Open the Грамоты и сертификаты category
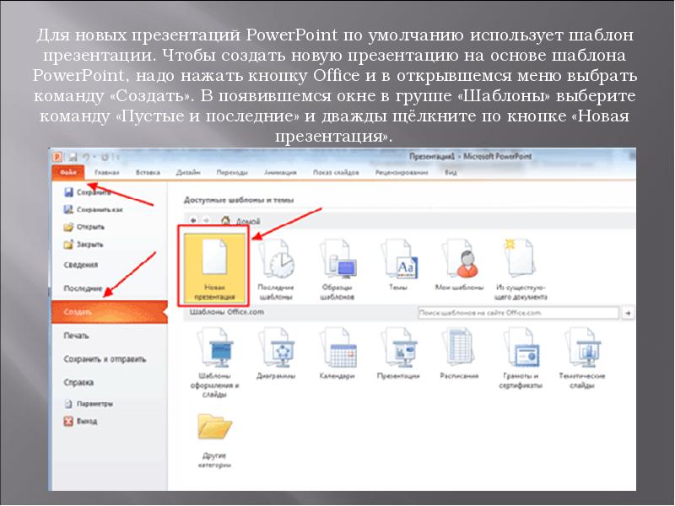The width and height of the screenshot is (675, 506). pos(521,358)
